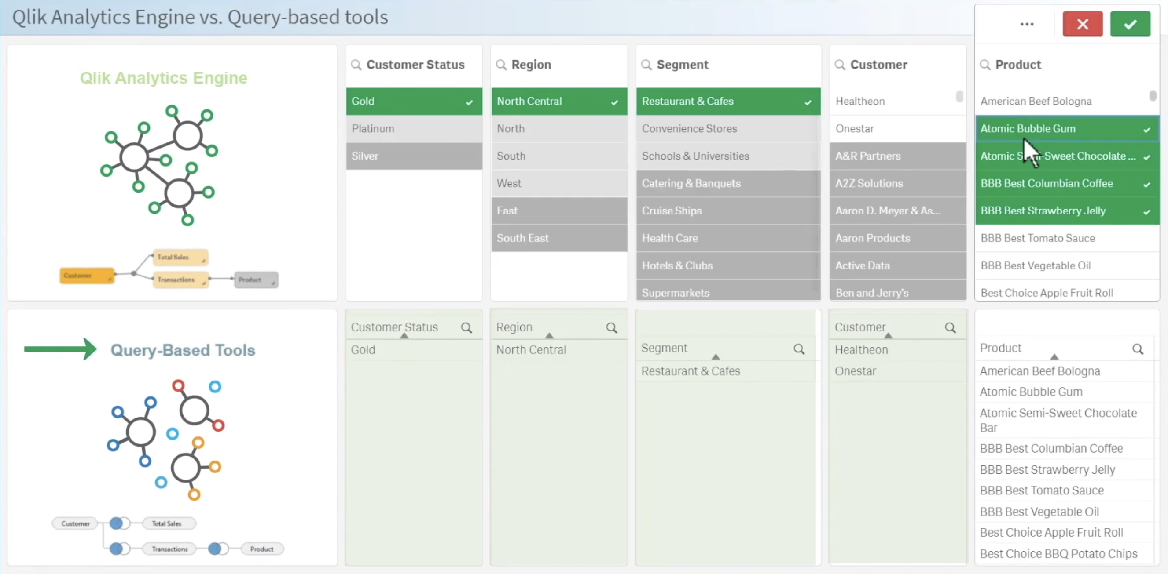Click the American Beef Bologna product item

(x=1036, y=100)
